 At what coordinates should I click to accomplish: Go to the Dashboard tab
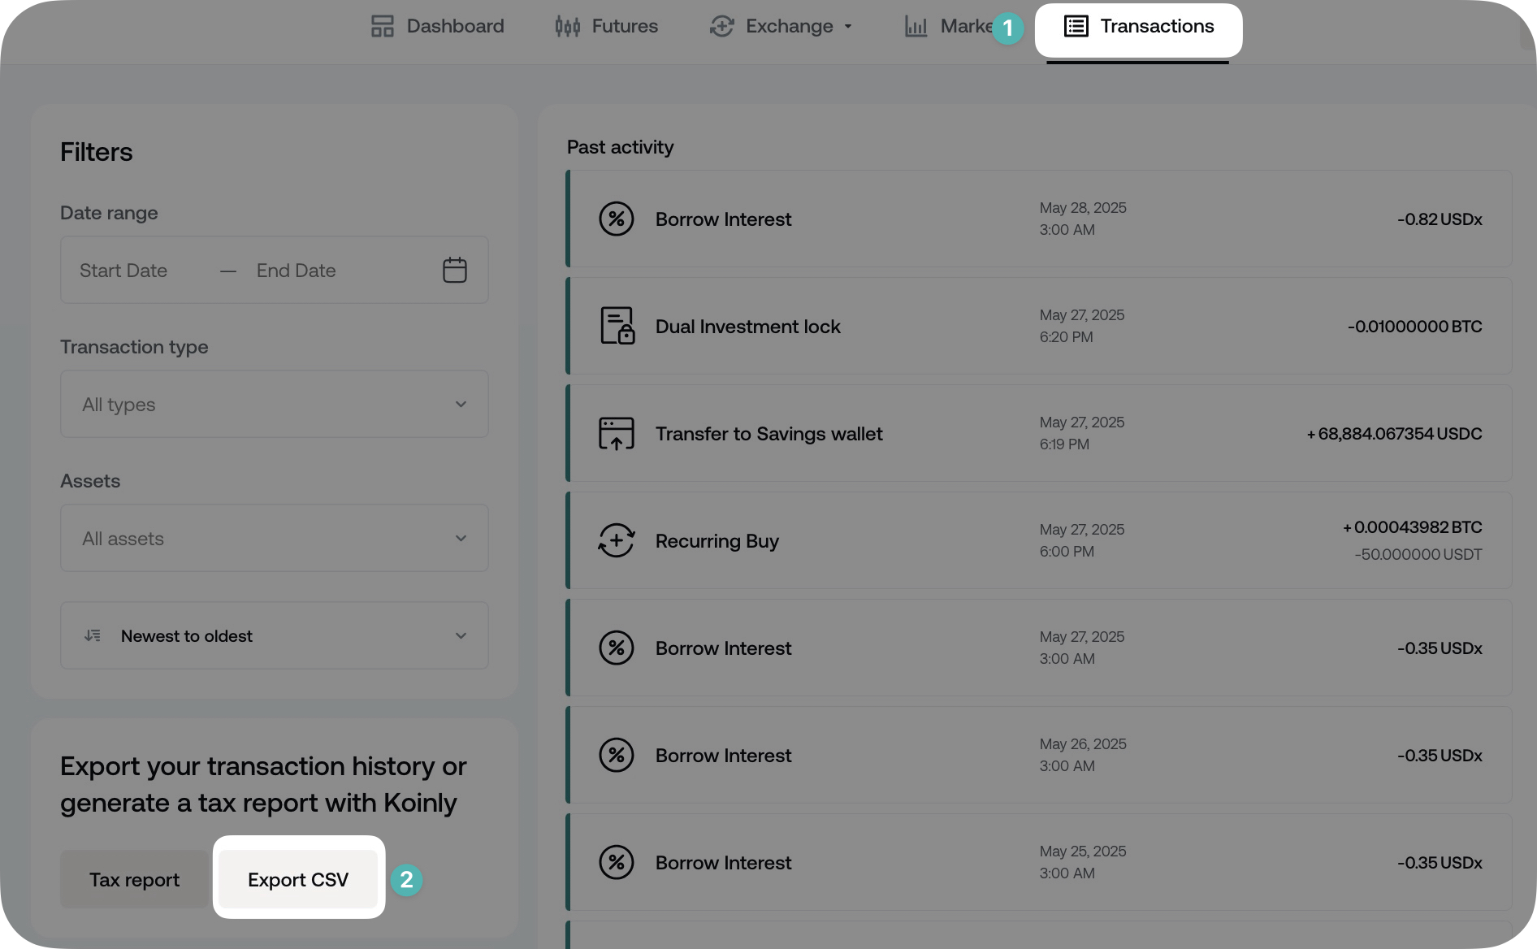pyautogui.click(x=437, y=27)
